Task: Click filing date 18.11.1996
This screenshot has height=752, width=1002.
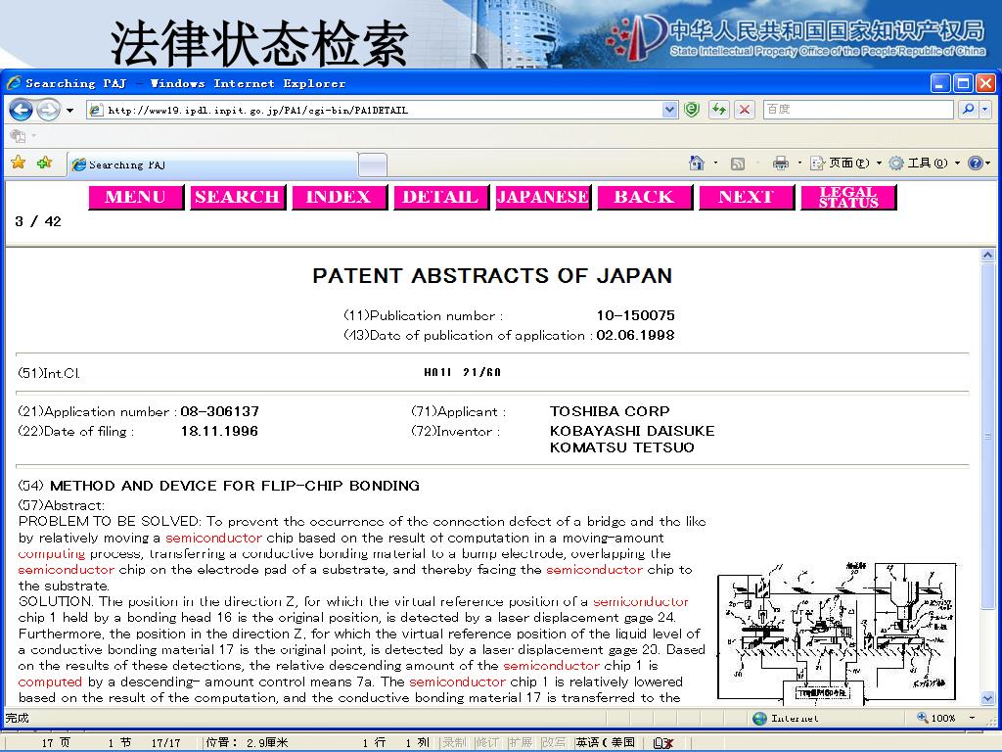Action: [x=219, y=431]
